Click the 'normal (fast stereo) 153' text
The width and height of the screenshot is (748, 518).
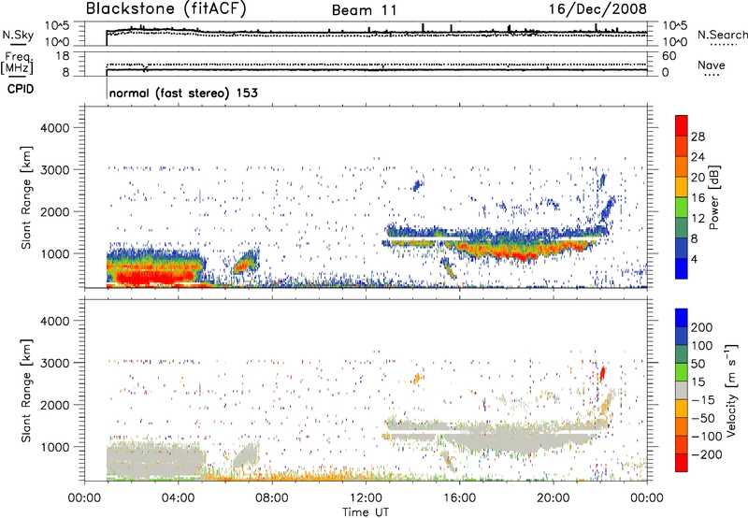[183, 93]
